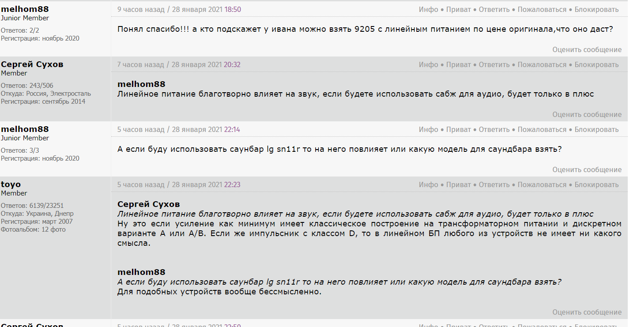Click Ответить on the 22:14 post
This screenshot has width=641, height=327.
point(494,129)
